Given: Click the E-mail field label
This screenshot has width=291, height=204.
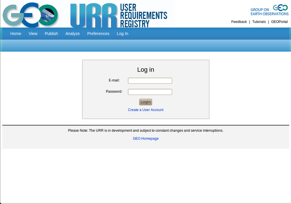Looking at the screenshot, I should pos(114,80).
